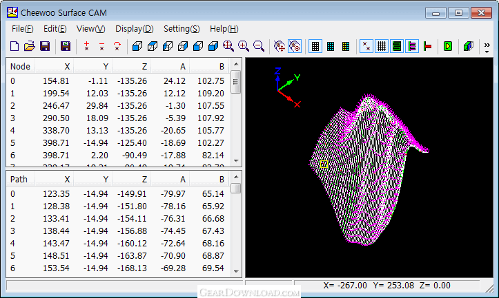Create a new file with the blank page icon
499x298 pixels.
coord(14,46)
